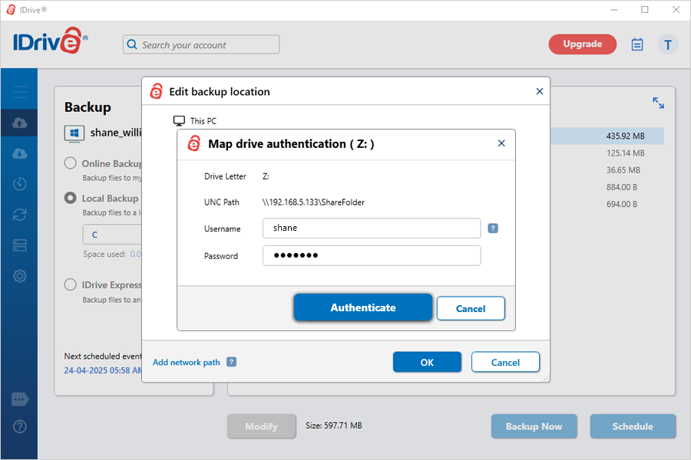Open the Server backup sidebar icon
The image size is (691, 460).
(x=21, y=245)
